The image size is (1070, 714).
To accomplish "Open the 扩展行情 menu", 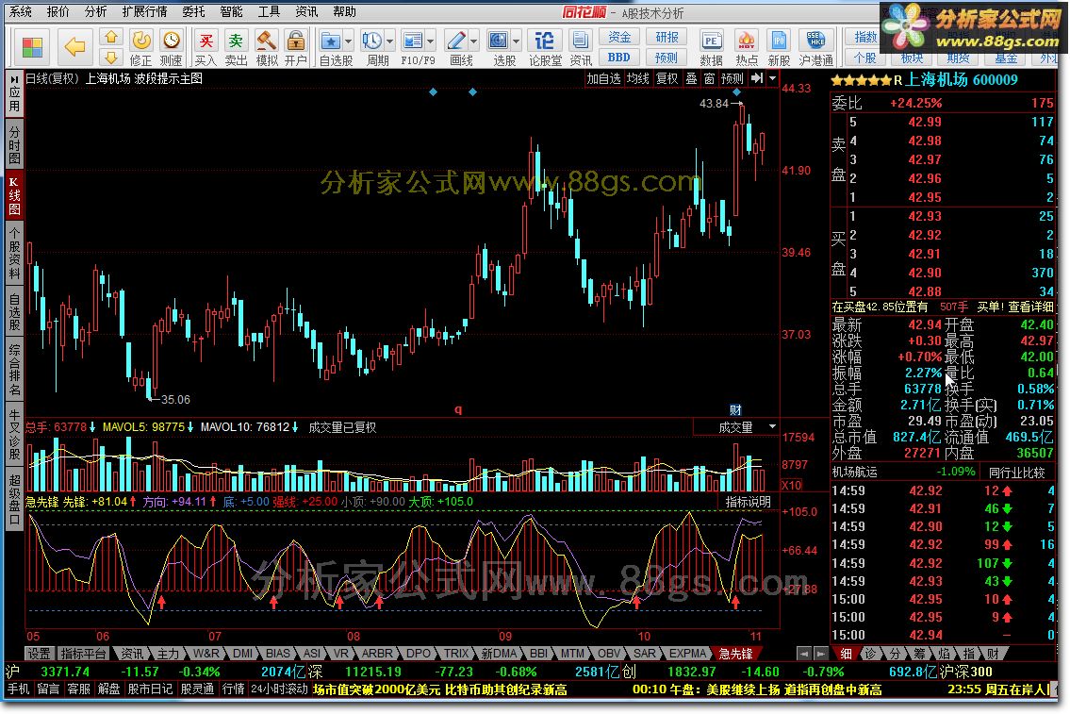I will pyautogui.click(x=144, y=11).
